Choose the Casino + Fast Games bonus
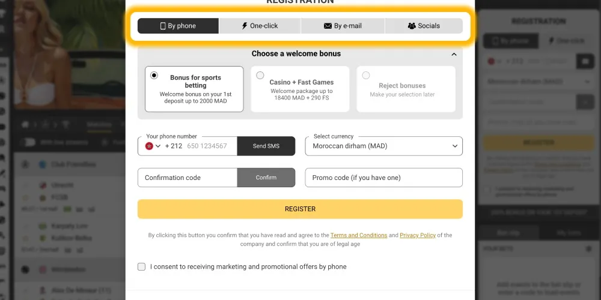This screenshot has width=601, height=300. 260,76
